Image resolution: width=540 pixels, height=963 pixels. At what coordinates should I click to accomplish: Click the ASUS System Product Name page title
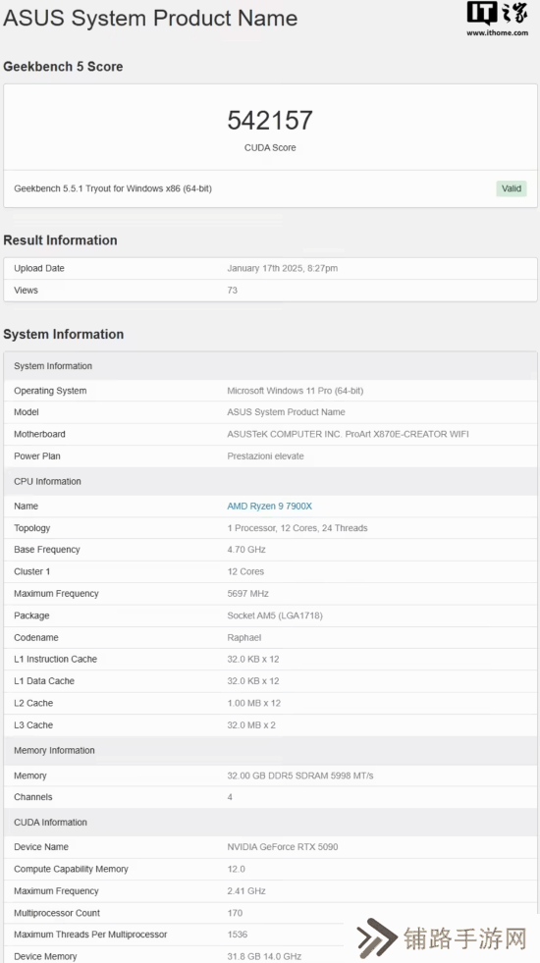pyautogui.click(x=150, y=18)
